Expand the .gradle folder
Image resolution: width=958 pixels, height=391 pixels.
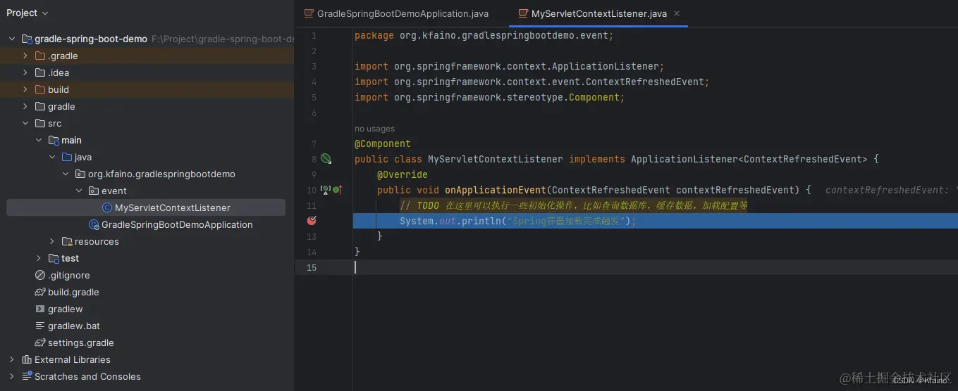pos(25,56)
